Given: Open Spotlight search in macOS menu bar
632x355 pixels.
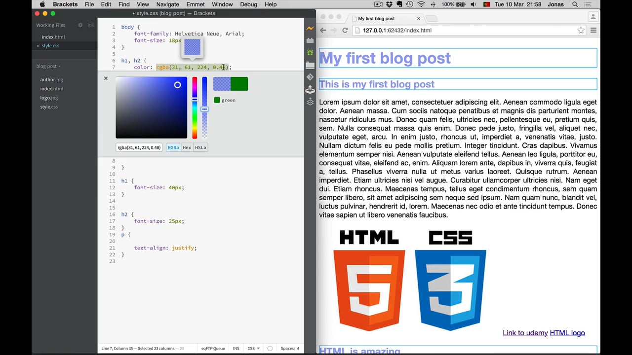Looking at the screenshot, I should pyautogui.click(x=575, y=4).
